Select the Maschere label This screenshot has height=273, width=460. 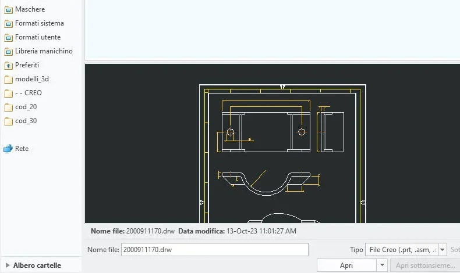pyautogui.click(x=30, y=9)
